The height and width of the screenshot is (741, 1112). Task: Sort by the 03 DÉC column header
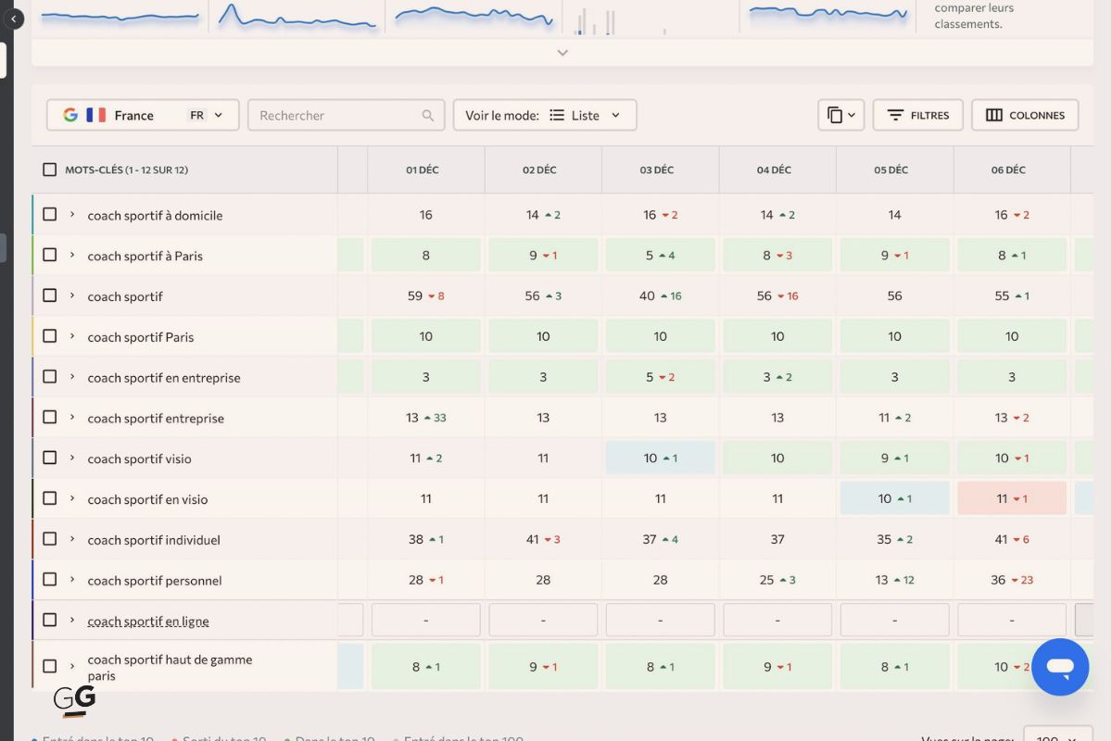coord(660,170)
